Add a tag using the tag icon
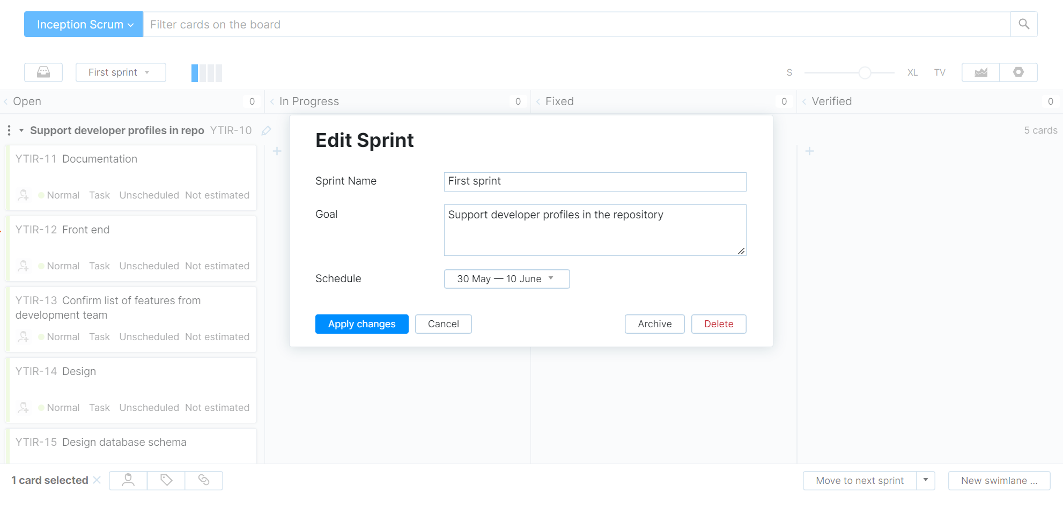 coord(165,480)
